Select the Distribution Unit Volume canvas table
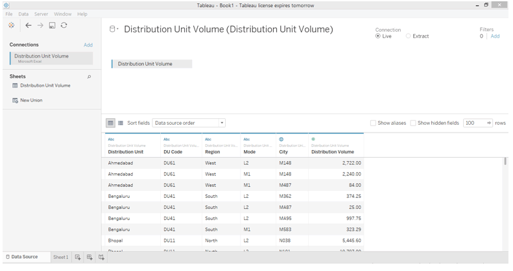 [152, 64]
